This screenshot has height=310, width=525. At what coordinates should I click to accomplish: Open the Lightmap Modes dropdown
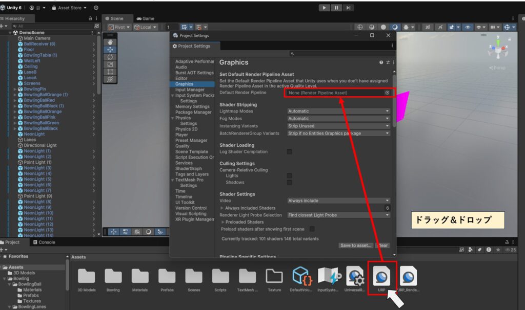point(338,111)
